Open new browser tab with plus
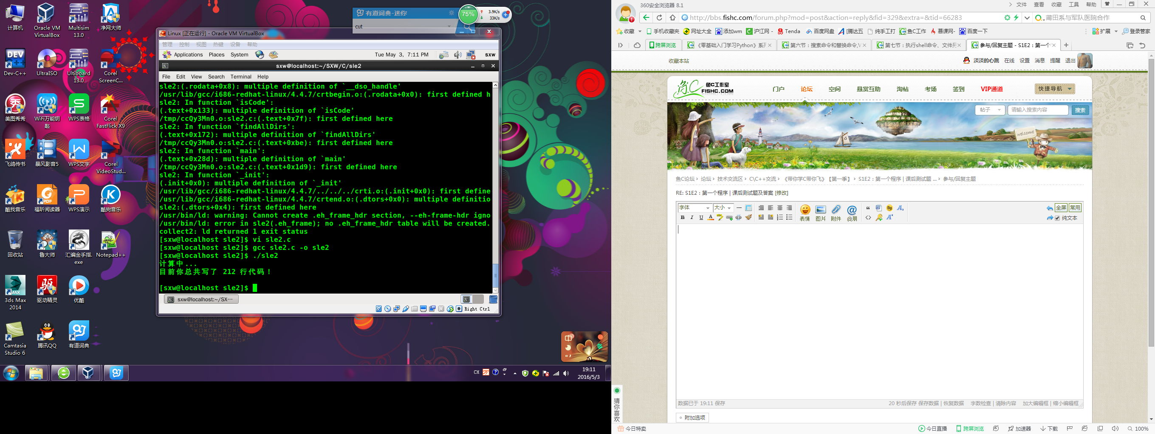Viewport: 1155px width, 434px height. click(1066, 45)
